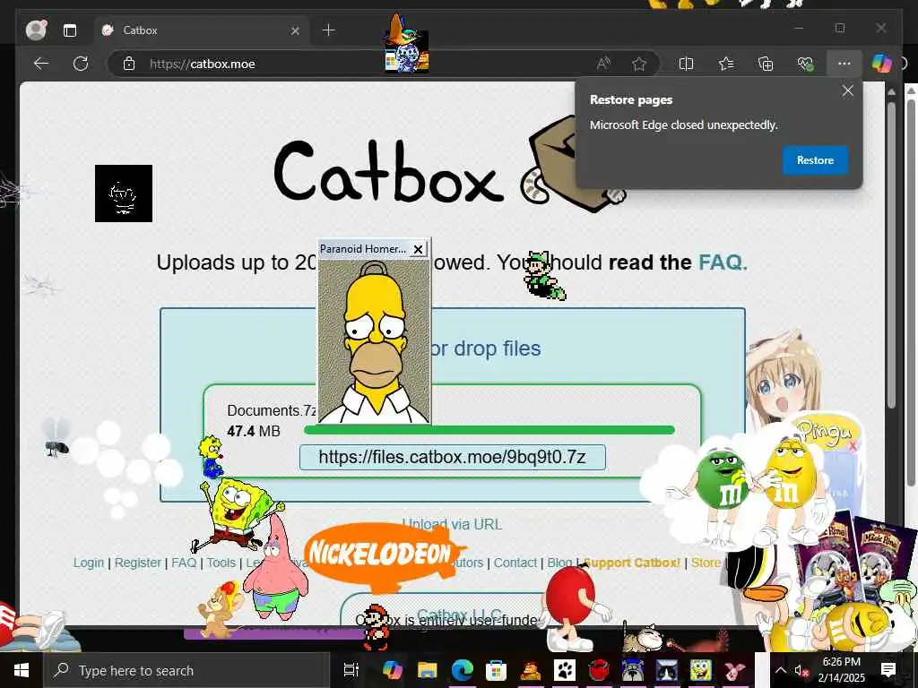Open the Windows Start menu
918x688 pixels.
(x=22, y=670)
